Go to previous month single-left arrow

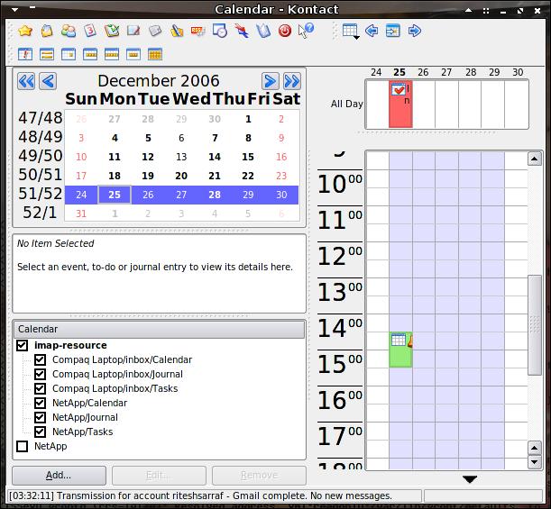(48, 81)
